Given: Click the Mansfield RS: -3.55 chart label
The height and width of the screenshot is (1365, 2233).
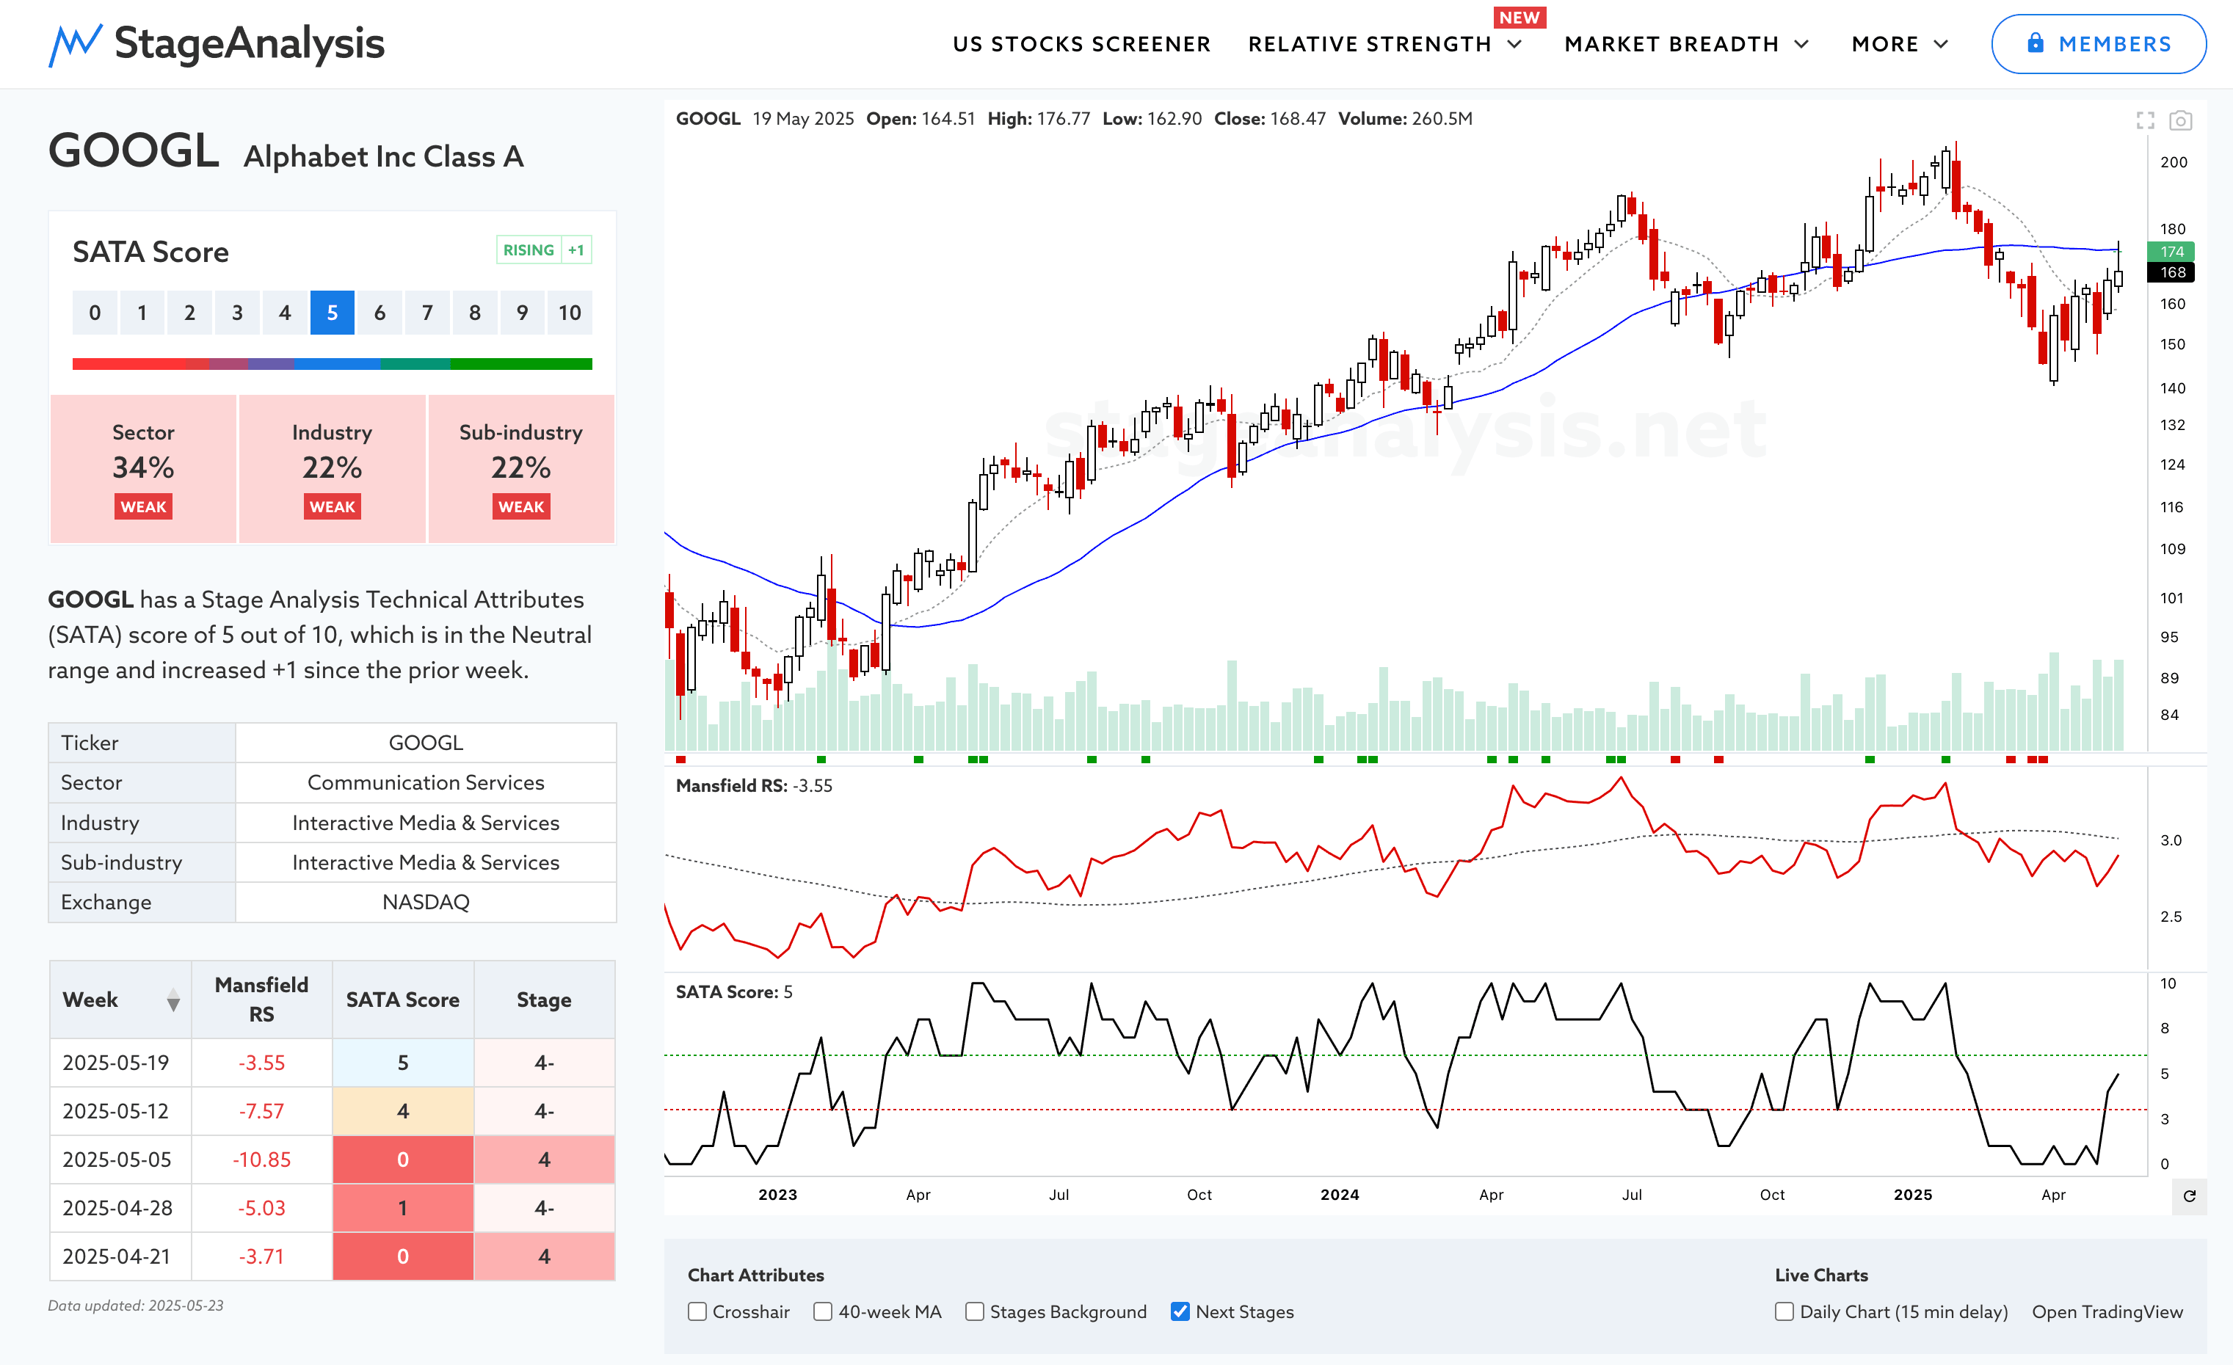Looking at the screenshot, I should click(754, 786).
